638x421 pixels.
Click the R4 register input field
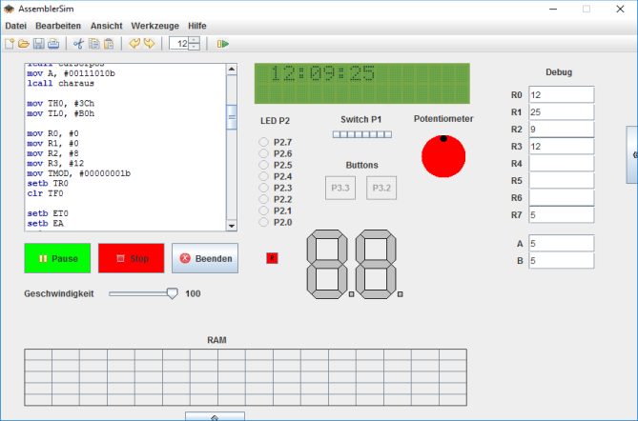[x=561, y=164]
